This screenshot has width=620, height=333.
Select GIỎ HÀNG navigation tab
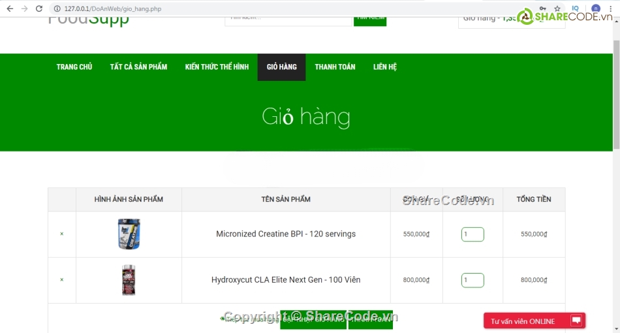click(281, 67)
